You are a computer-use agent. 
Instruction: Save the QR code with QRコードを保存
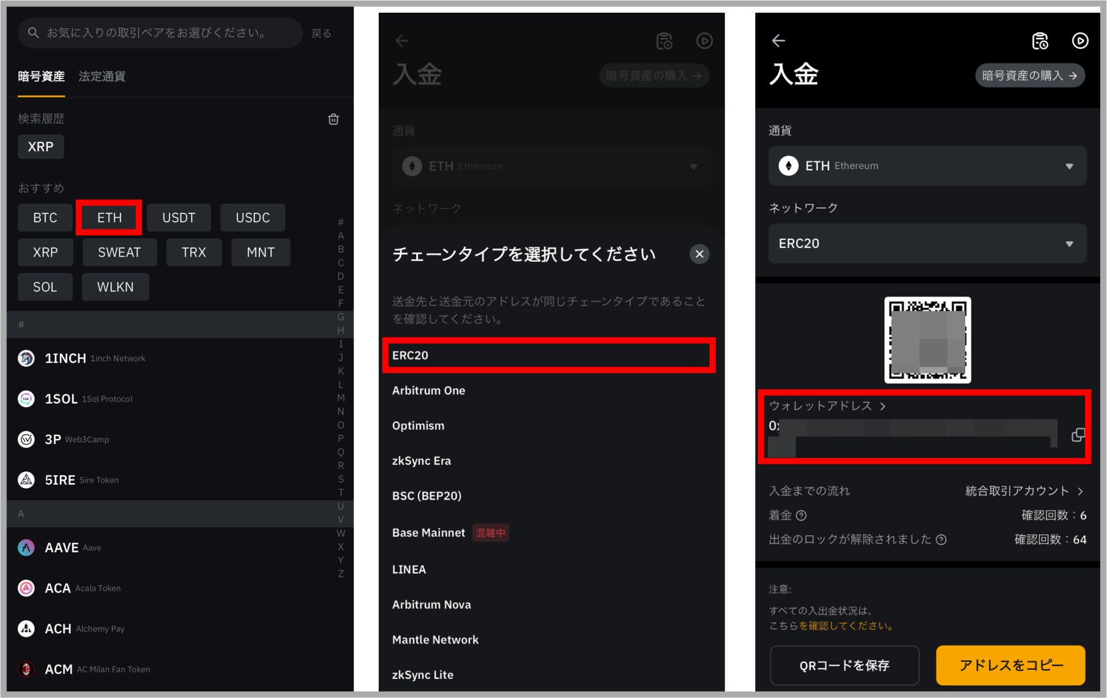pyautogui.click(x=844, y=665)
